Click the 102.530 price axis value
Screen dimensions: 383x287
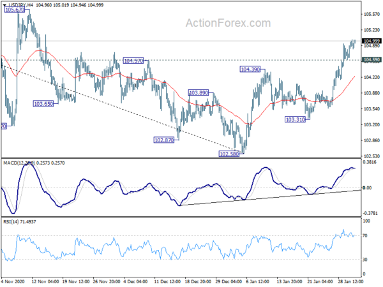[x=372, y=156]
